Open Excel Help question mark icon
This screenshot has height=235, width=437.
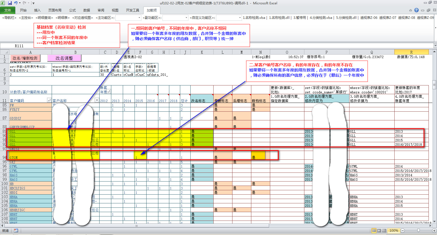pos(416,10)
